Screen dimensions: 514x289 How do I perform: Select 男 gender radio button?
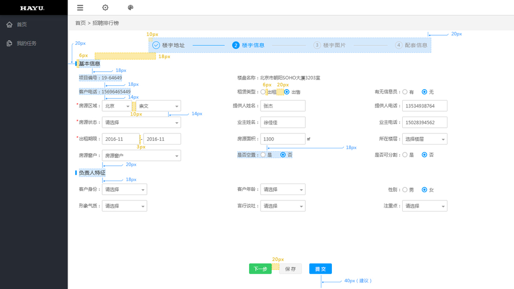coord(405,190)
